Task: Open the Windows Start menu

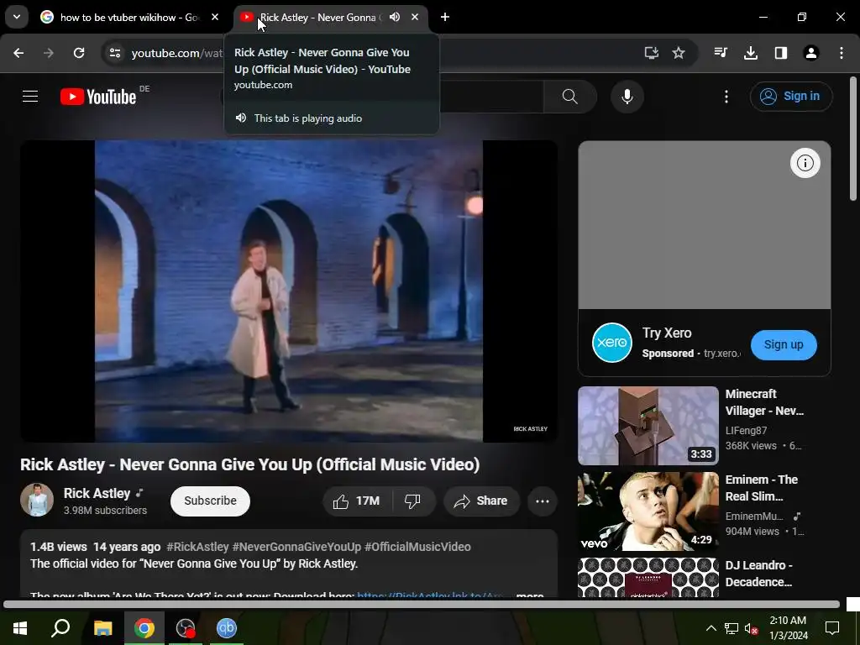Action: pyautogui.click(x=20, y=628)
